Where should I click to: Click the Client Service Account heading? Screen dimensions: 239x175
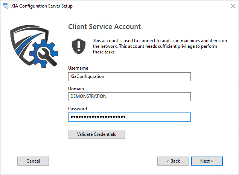coord(104,26)
